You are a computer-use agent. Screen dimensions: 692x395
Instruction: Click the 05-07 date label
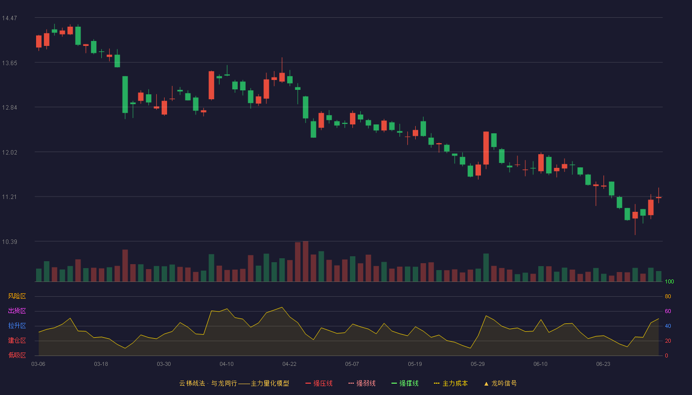[x=352, y=364]
